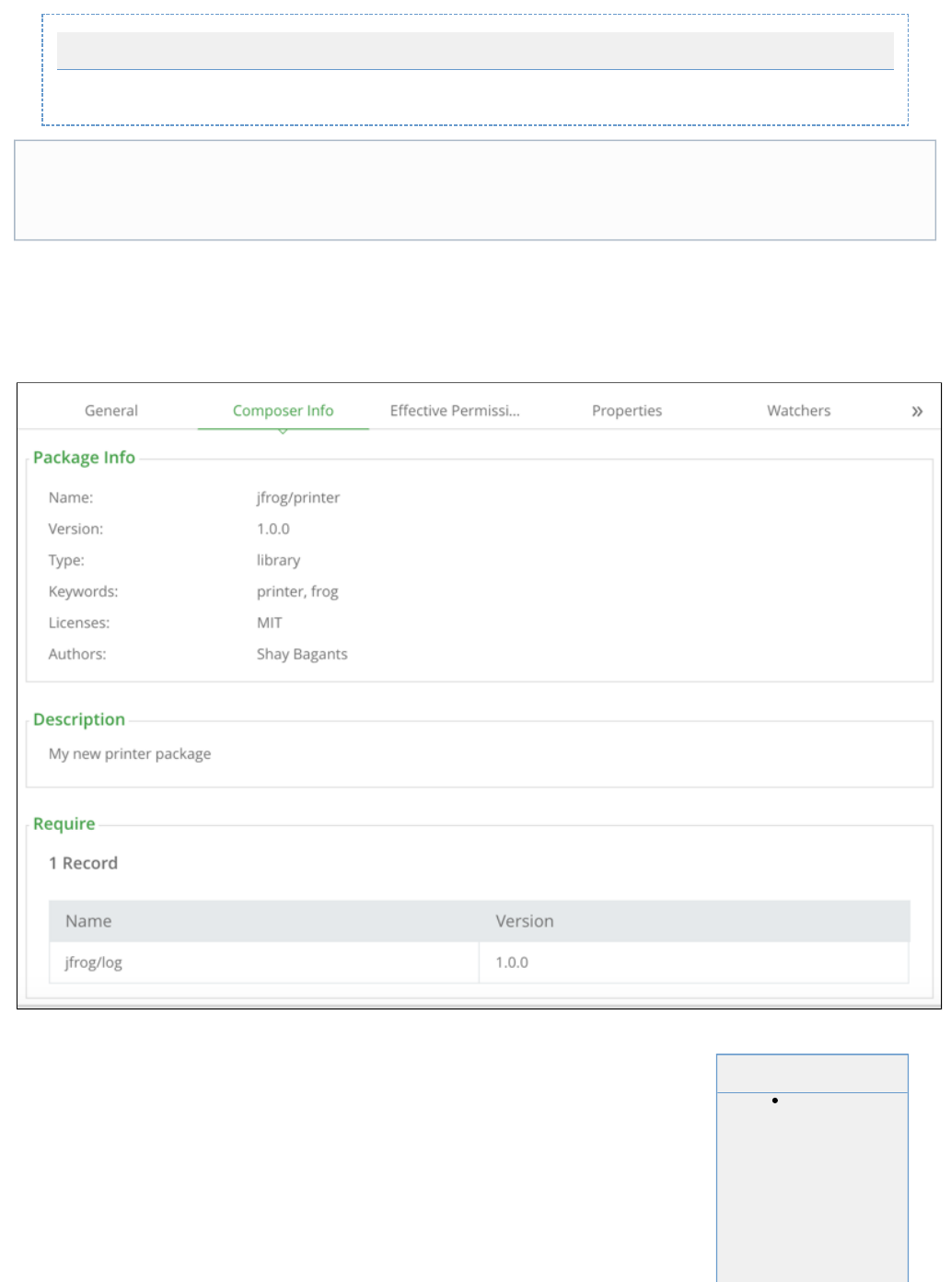Viewport: 951px width, 1282px height.
Task: Sort the Require table by Name column
Action: [x=88, y=921]
